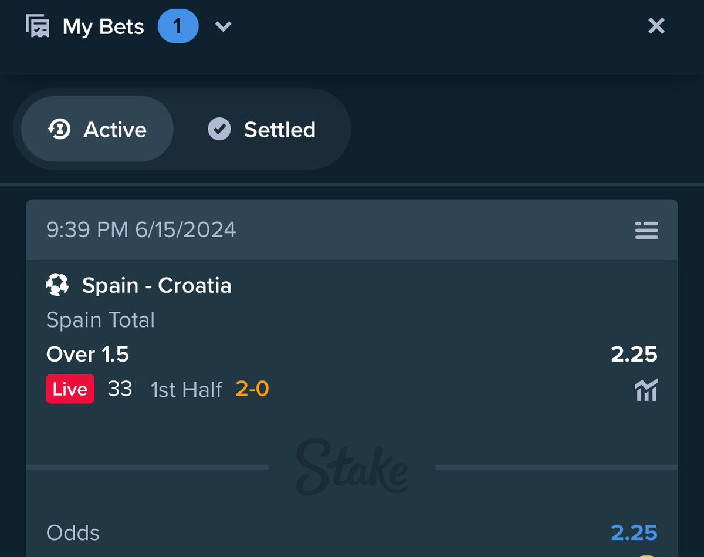Screen dimensions: 704x557
Task: Click the My Bets title text
Action: coord(103,26)
